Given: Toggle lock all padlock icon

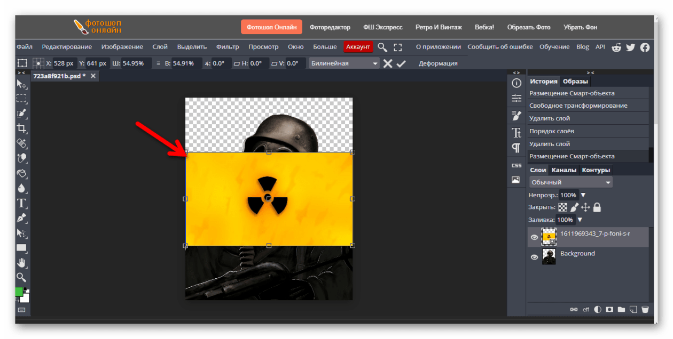Looking at the screenshot, I should click(x=597, y=207).
